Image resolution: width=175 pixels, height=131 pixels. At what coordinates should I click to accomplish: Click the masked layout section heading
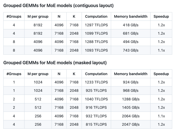[55, 63]
